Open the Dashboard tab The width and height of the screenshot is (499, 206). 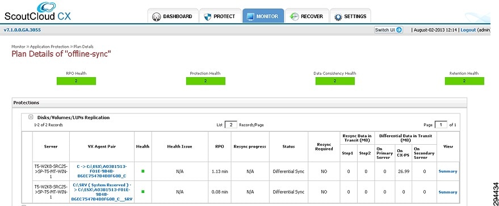(x=173, y=16)
